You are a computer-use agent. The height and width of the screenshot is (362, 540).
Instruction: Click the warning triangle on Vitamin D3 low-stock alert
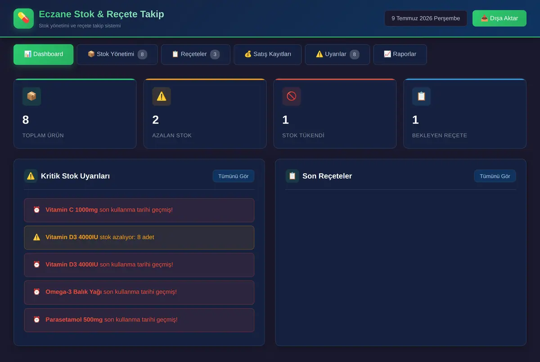click(x=37, y=237)
